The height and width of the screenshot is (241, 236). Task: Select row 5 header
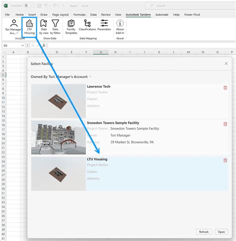click(3, 75)
